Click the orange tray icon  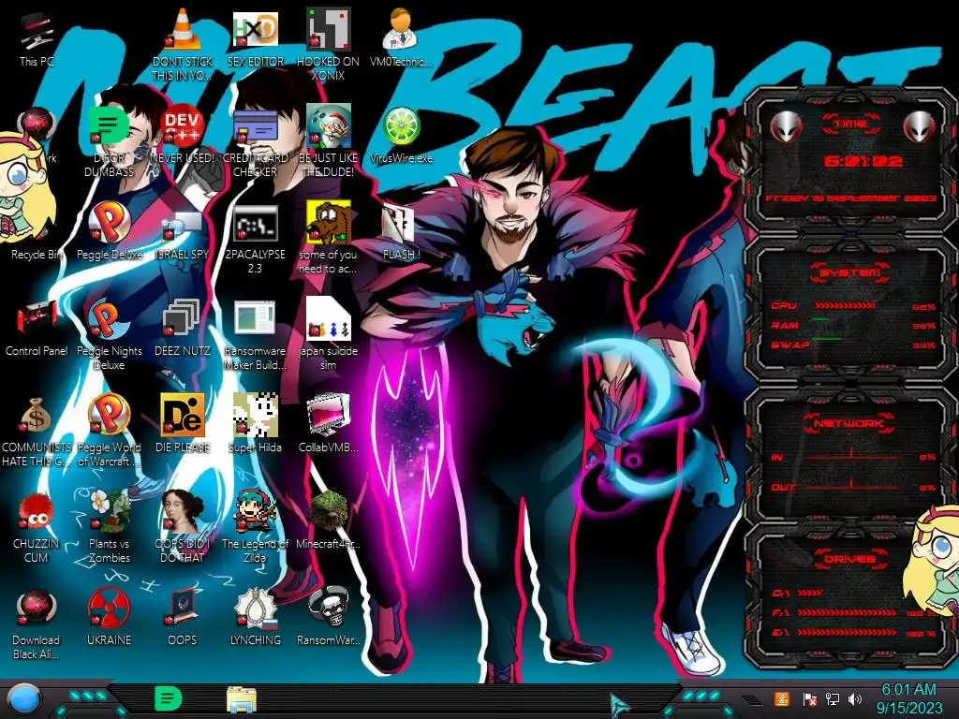click(782, 698)
